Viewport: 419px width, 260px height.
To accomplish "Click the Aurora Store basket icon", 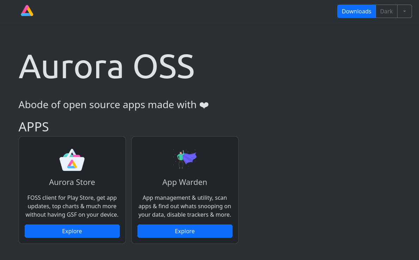I will point(72,160).
